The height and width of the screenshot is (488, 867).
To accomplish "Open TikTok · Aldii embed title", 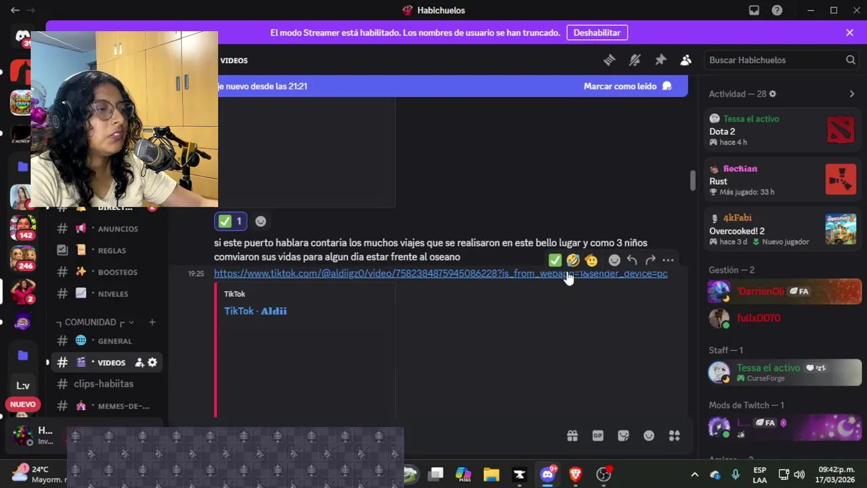I will [x=255, y=311].
